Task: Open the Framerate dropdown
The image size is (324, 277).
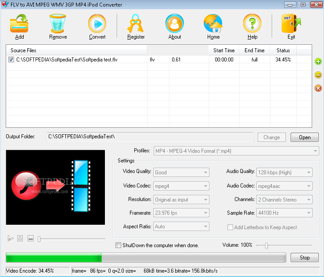Action: 181,213
